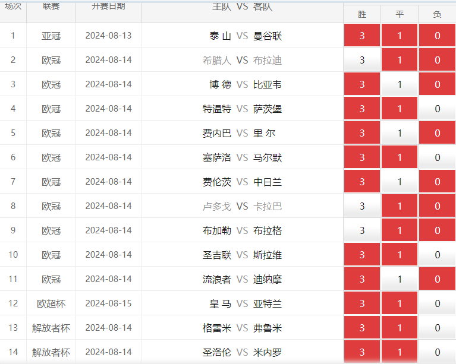Deselect loss option 0 for 流浪者 VS 迪纳摩

click(x=437, y=280)
